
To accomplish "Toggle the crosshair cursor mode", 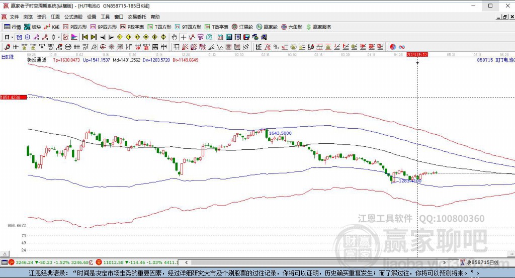I will (183, 37).
